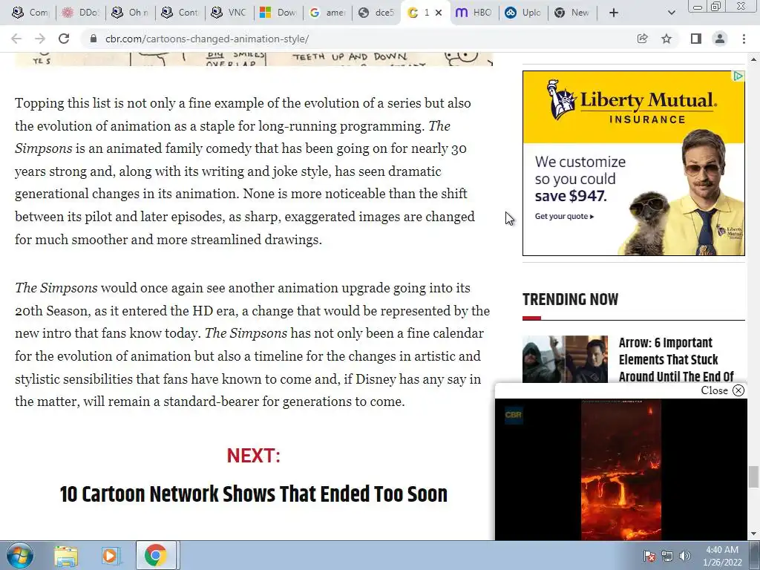
Task: Click the 'TRENDING NOW' heading
Action: click(570, 299)
